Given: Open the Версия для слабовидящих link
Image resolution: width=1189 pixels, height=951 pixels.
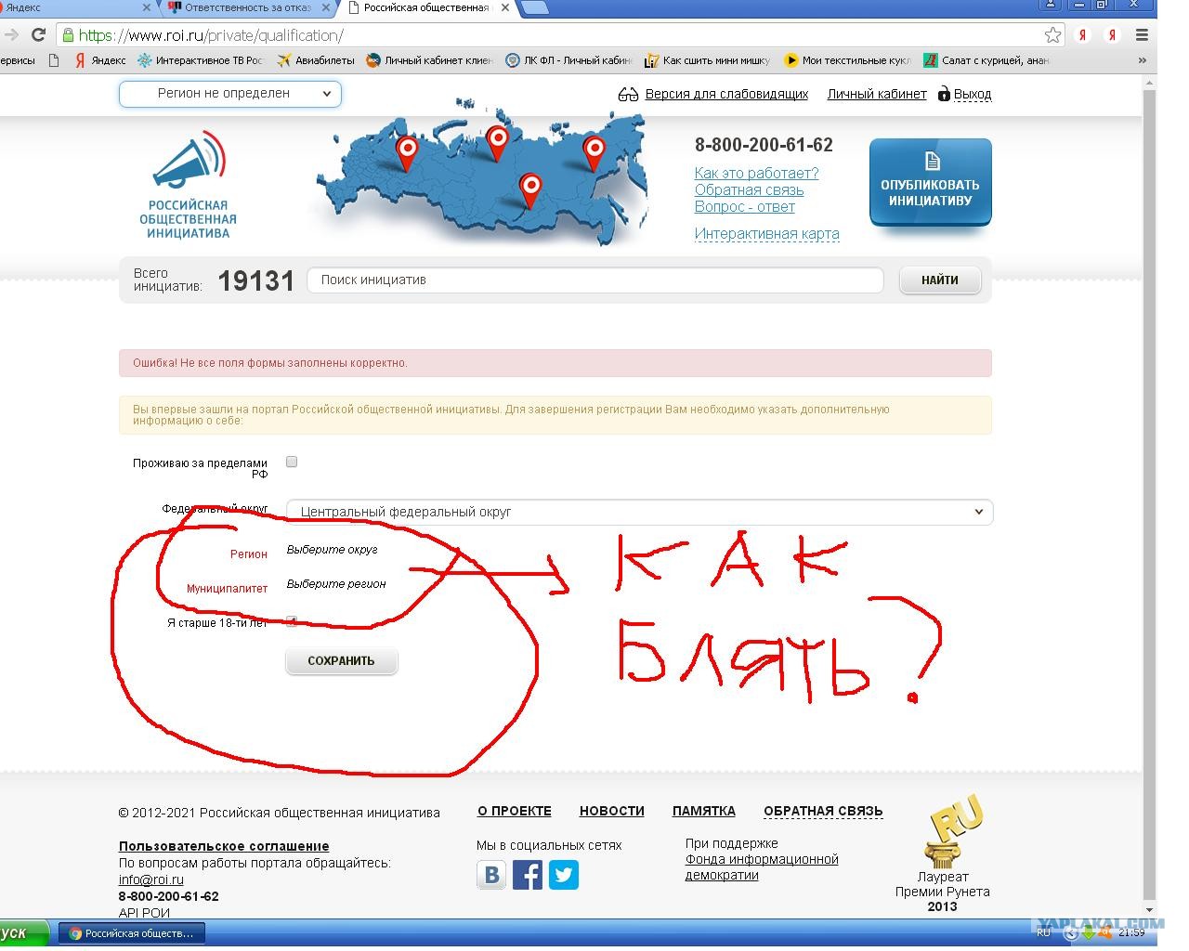Looking at the screenshot, I should pyautogui.click(x=726, y=94).
